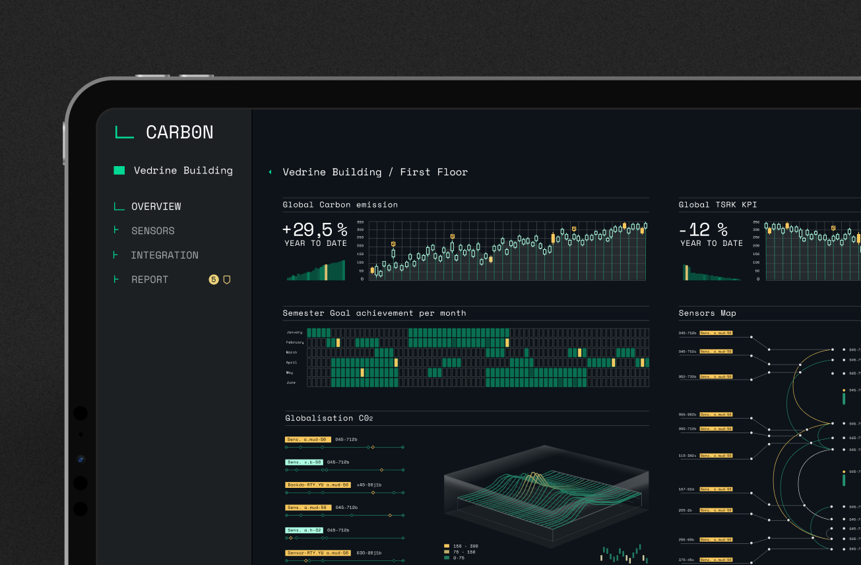This screenshot has height=565, width=861.
Task: Click the 055-982b sensor ID
Action: tap(687, 415)
